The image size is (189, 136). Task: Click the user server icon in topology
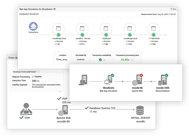point(83,80)
